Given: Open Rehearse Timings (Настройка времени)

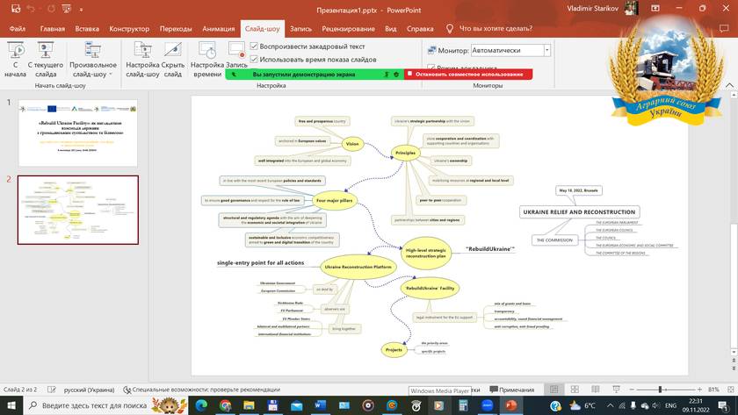Looking at the screenshot, I should coord(207,59).
